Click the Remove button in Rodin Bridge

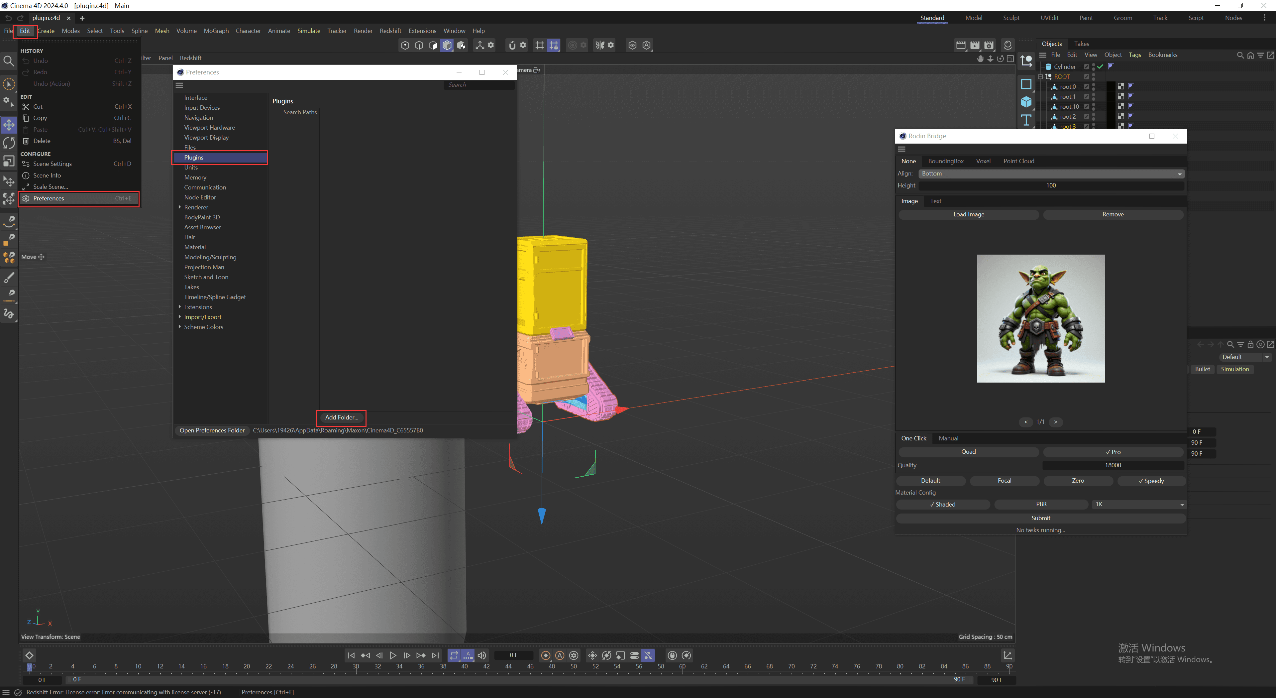pos(1113,214)
